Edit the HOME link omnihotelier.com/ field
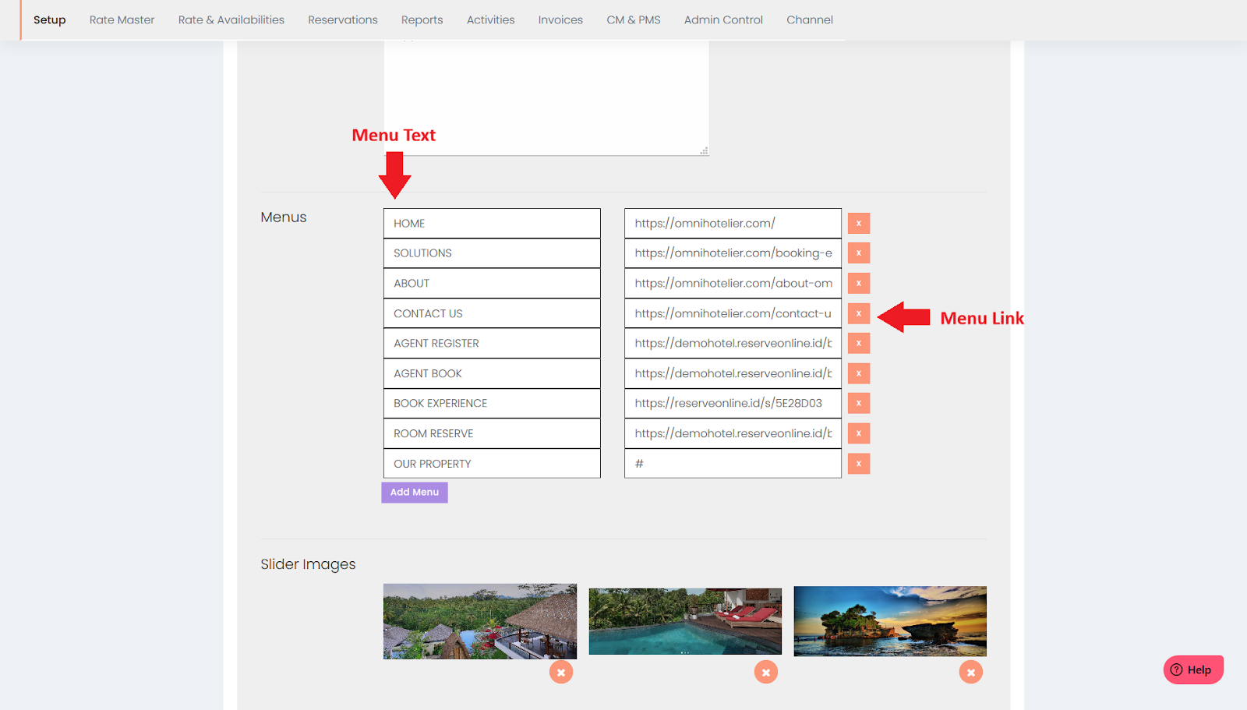This screenshot has width=1247, height=710. 733,224
